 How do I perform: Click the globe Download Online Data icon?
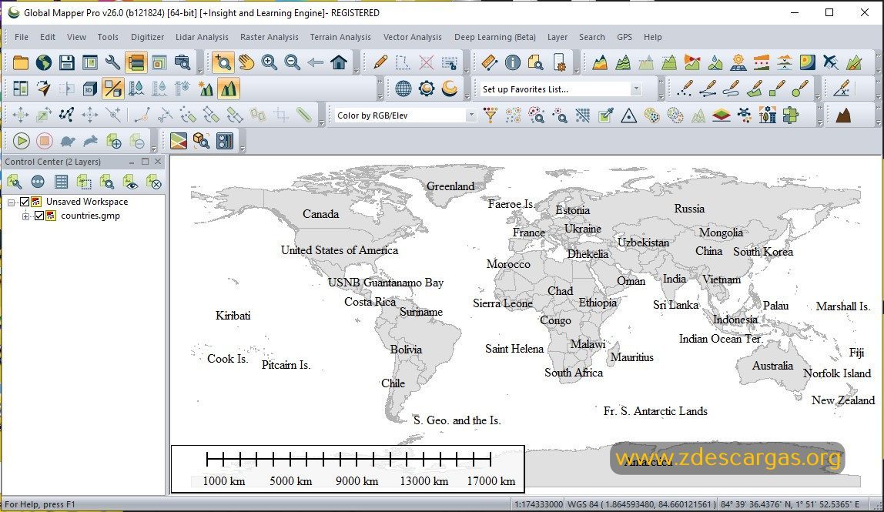point(43,62)
